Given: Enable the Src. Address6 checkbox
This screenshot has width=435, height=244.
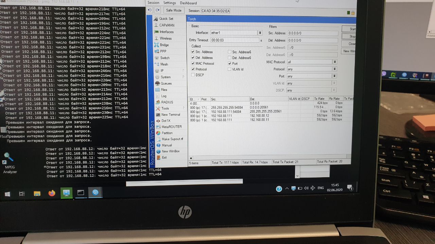Looking at the screenshot, I should 230,52.
